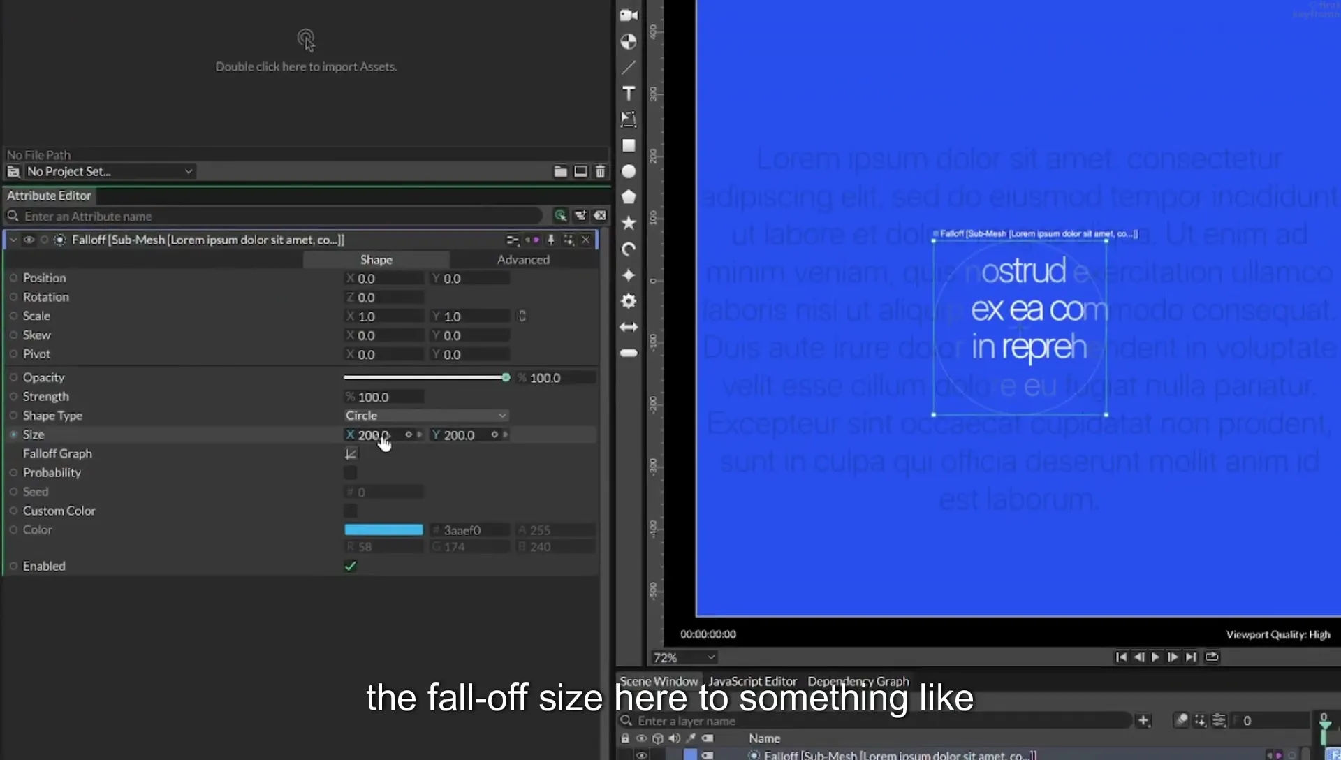Open the JavaScript Editor tab
The width and height of the screenshot is (1341, 760).
(x=752, y=681)
